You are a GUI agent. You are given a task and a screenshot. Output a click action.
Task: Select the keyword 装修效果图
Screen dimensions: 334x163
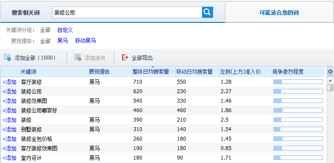[x=34, y=101]
